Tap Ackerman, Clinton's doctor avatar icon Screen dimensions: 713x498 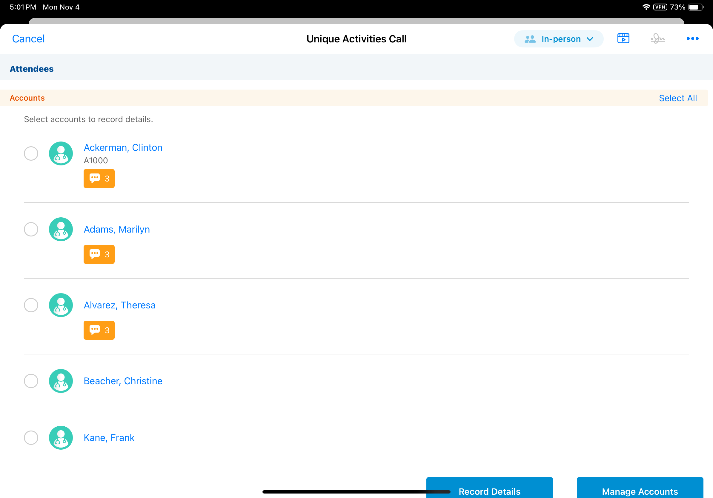(61, 153)
